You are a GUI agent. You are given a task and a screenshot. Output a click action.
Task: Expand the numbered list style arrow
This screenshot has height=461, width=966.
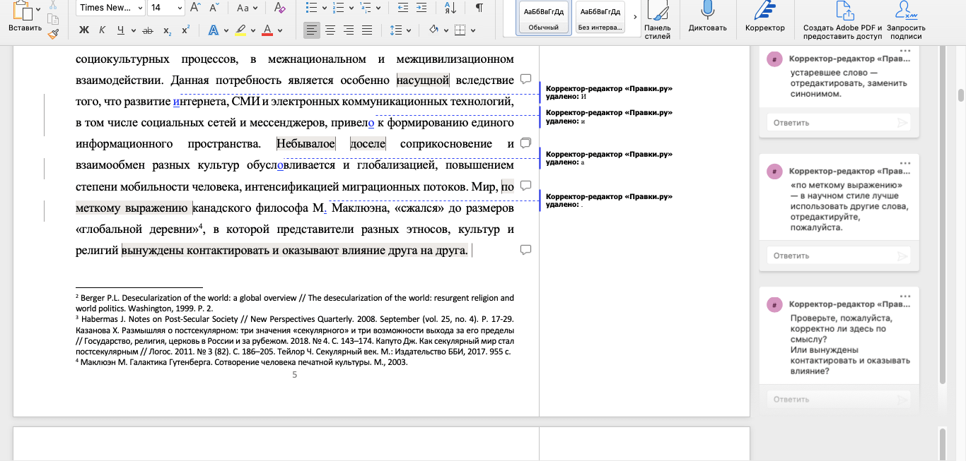(x=351, y=8)
